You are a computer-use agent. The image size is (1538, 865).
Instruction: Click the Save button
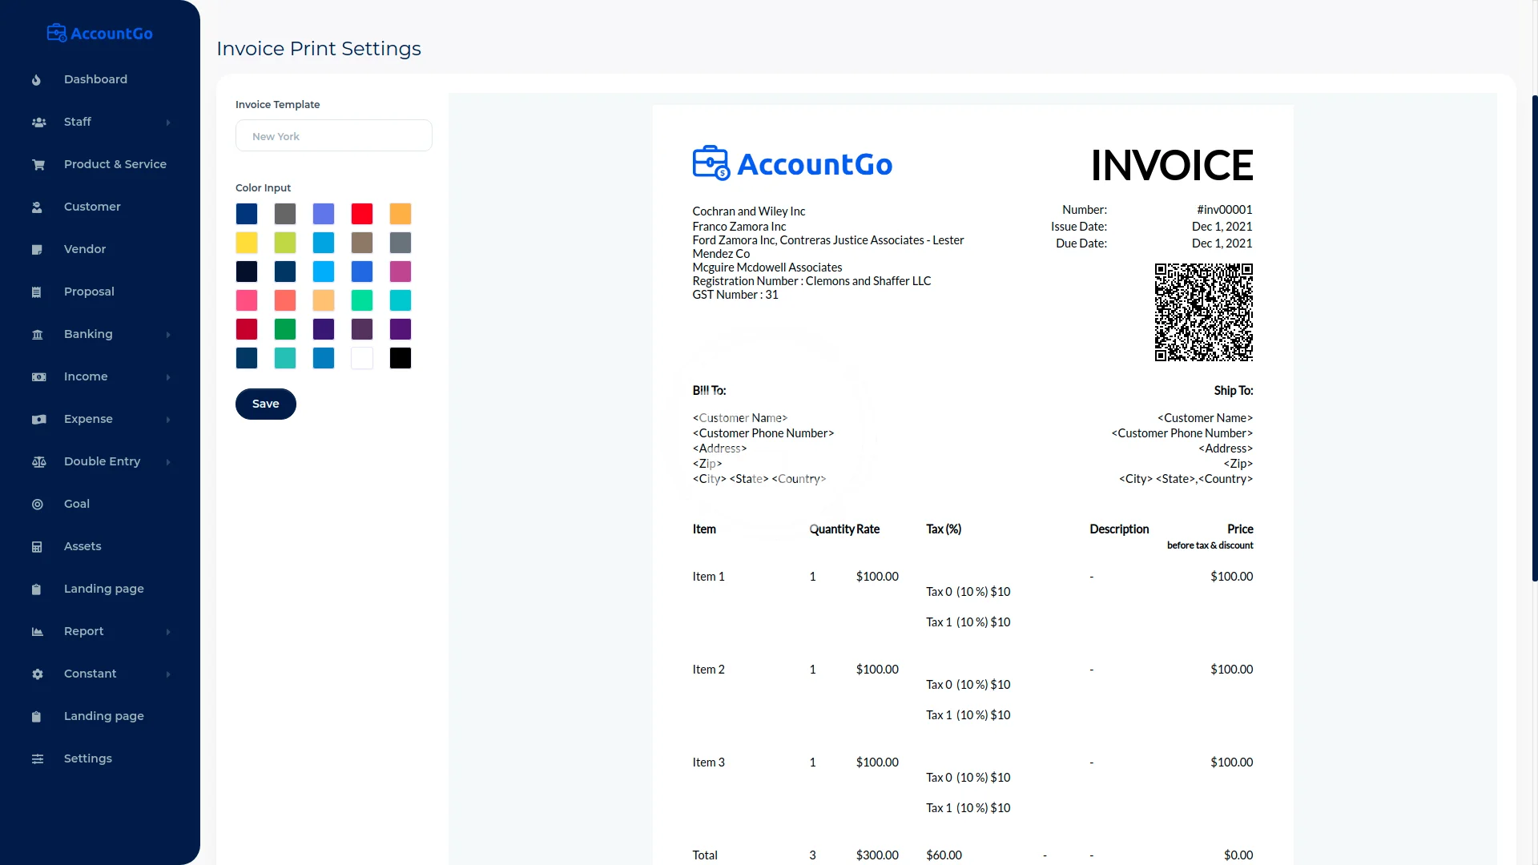point(265,404)
